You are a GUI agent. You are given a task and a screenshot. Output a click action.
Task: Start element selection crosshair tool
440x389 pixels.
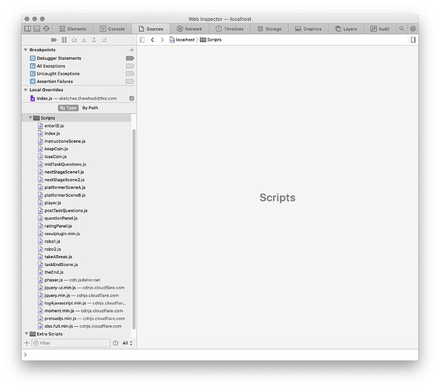click(47, 29)
